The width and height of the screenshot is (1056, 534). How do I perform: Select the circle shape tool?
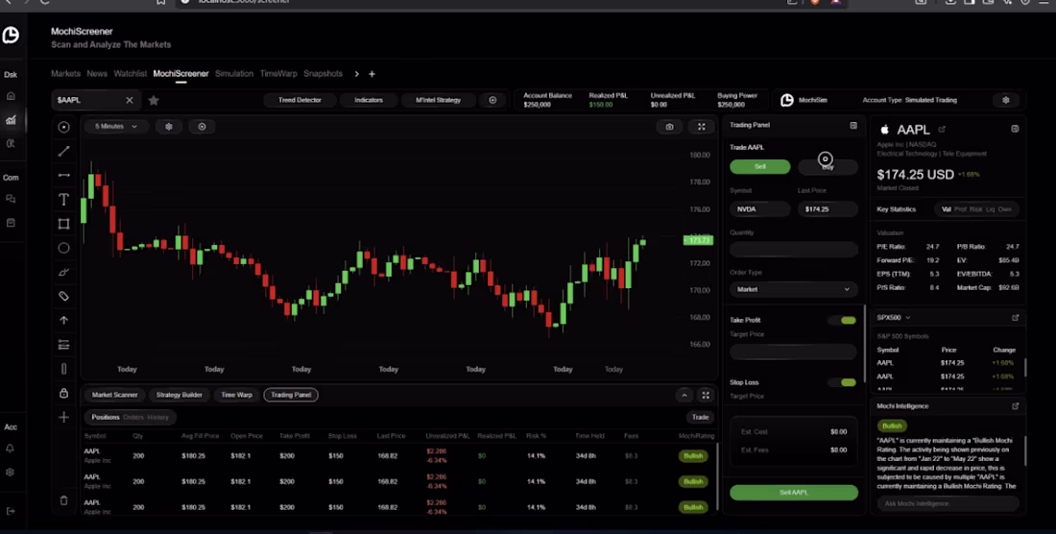click(x=64, y=248)
